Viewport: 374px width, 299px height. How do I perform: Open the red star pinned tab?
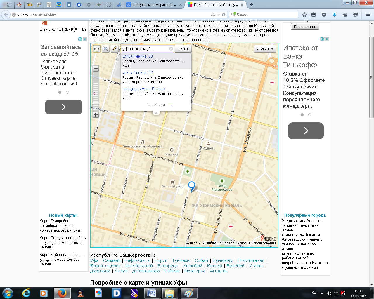(x=19, y=5)
